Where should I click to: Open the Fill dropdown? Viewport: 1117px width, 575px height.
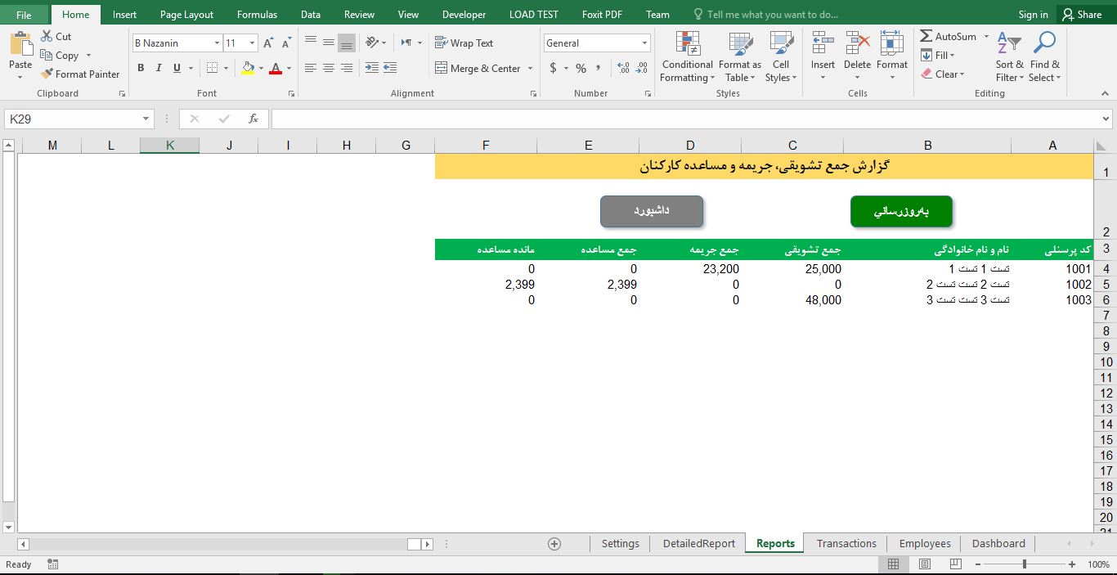[938, 56]
